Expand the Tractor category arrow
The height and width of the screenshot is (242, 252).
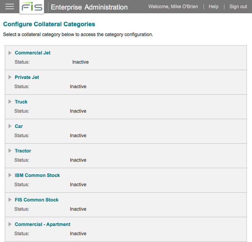pyautogui.click(x=10, y=151)
